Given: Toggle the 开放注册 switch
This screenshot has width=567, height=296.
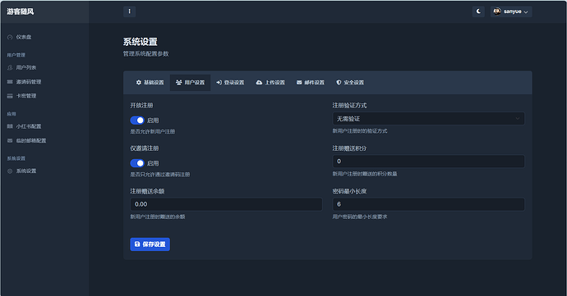Looking at the screenshot, I should (137, 121).
